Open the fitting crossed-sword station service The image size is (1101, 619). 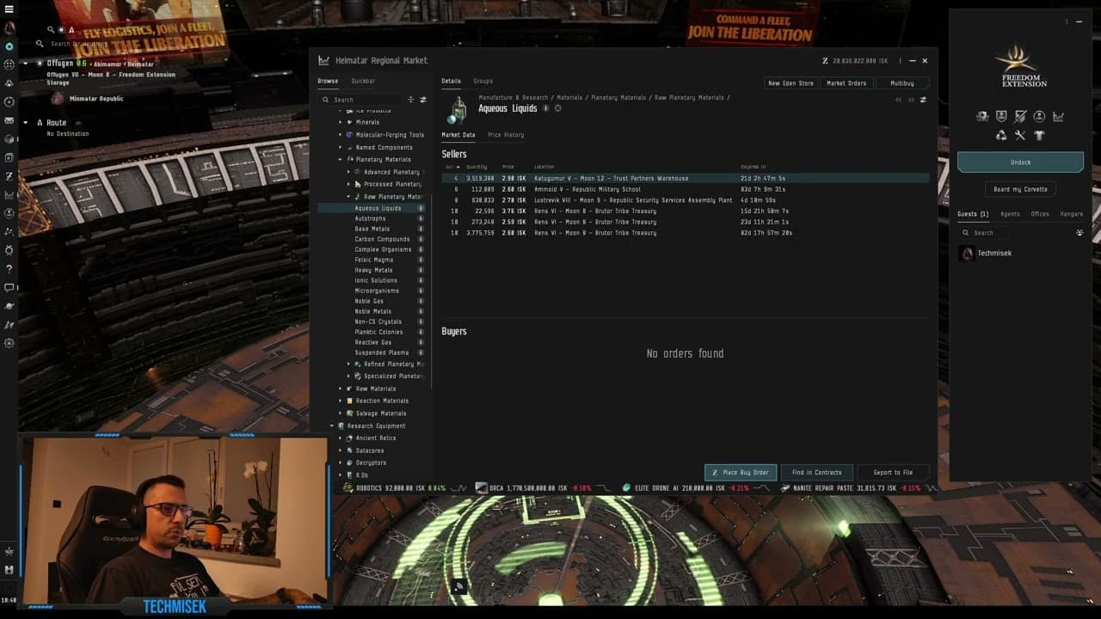pos(1020,116)
